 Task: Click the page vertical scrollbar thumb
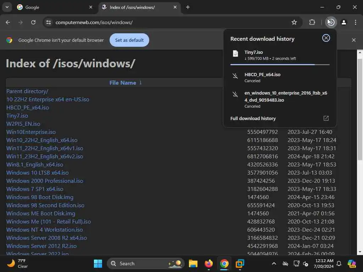[360, 109]
